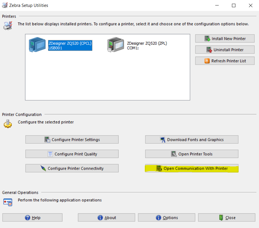Open Configure Printer Settings
Viewport: 259px width, 228px height.
[72, 140]
